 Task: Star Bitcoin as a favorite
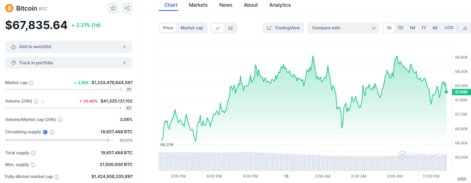click(113, 8)
